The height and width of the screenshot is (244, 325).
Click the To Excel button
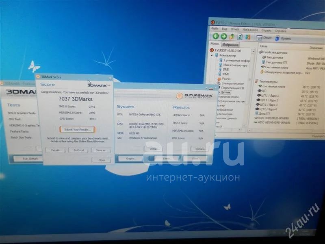coord(78,150)
